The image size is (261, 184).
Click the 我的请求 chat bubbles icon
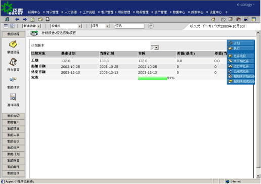tap(13, 79)
